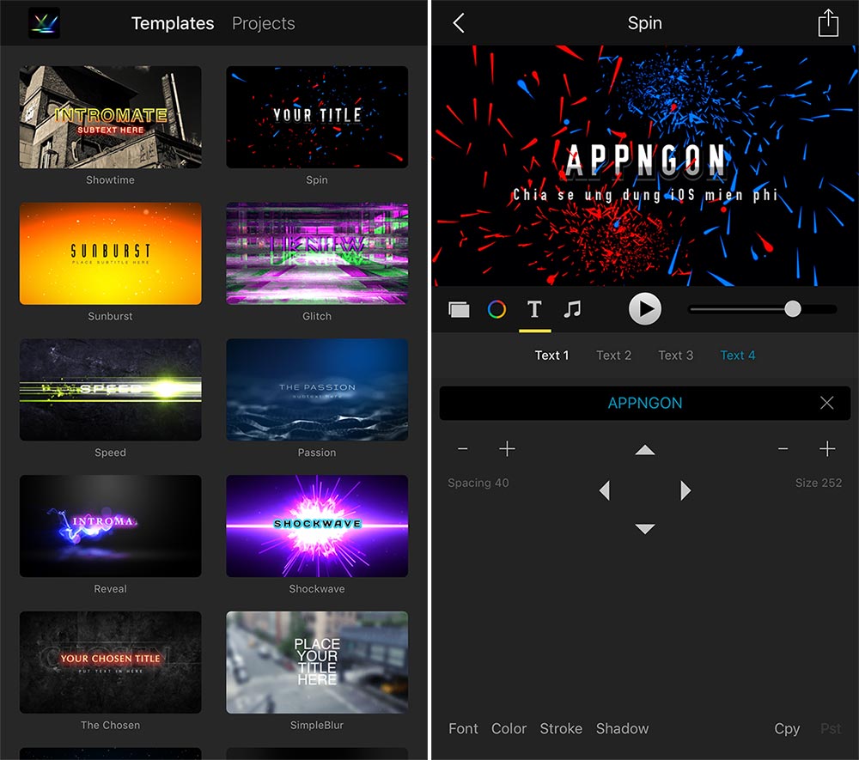Open the Sunburst template thumbnail
The image size is (859, 760).
pos(110,253)
